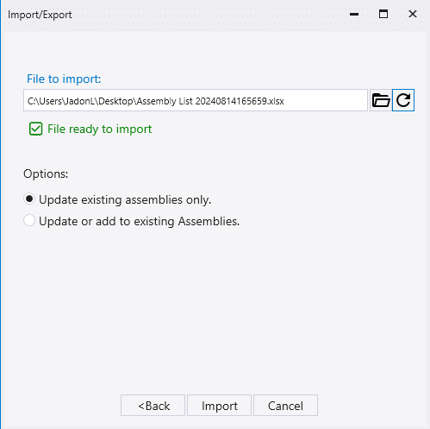The height and width of the screenshot is (429, 430).
Task: Select the Update existing assemblies only radio button
Action: 29,199
